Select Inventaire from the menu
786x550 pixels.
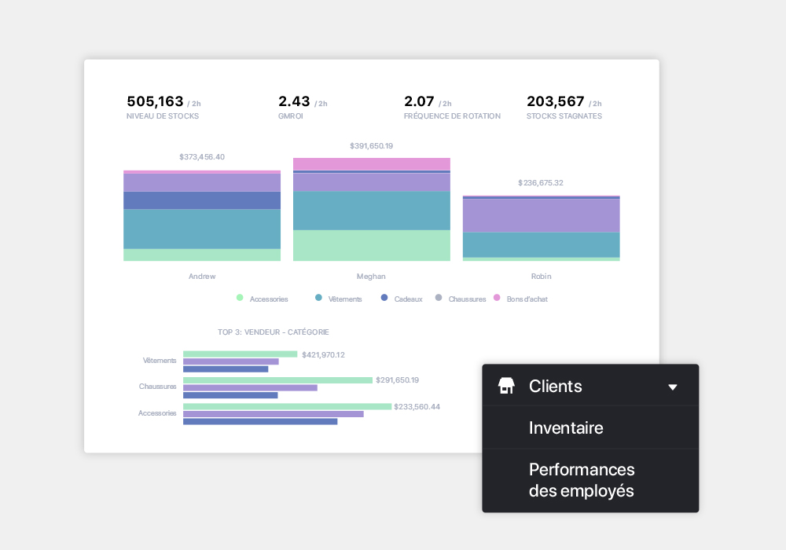click(x=566, y=428)
